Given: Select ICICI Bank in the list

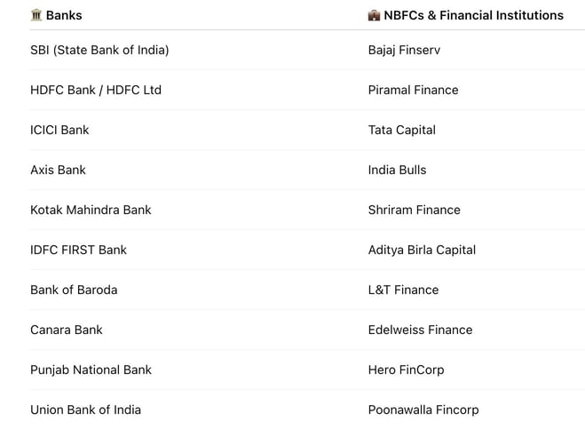Looking at the screenshot, I should [59, 130].
